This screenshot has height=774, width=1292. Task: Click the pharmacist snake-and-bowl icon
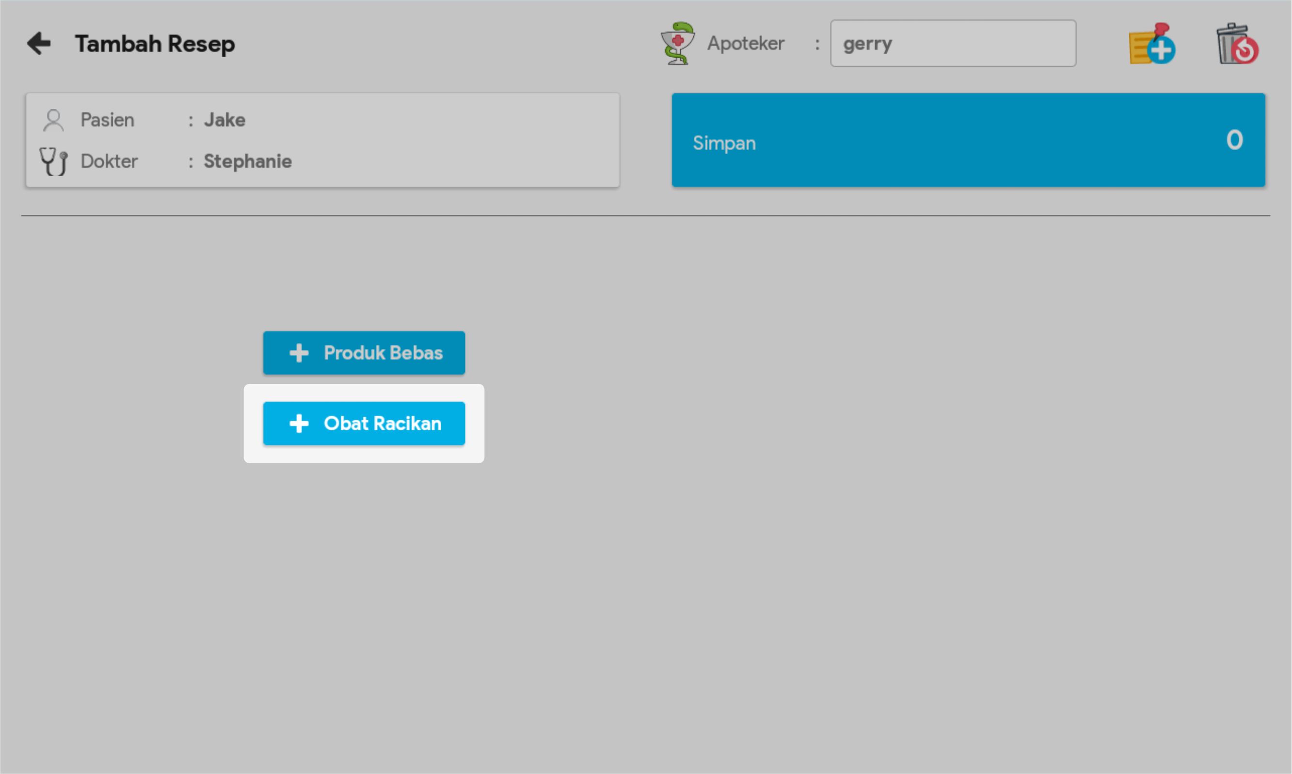click(x=677, y=43)
